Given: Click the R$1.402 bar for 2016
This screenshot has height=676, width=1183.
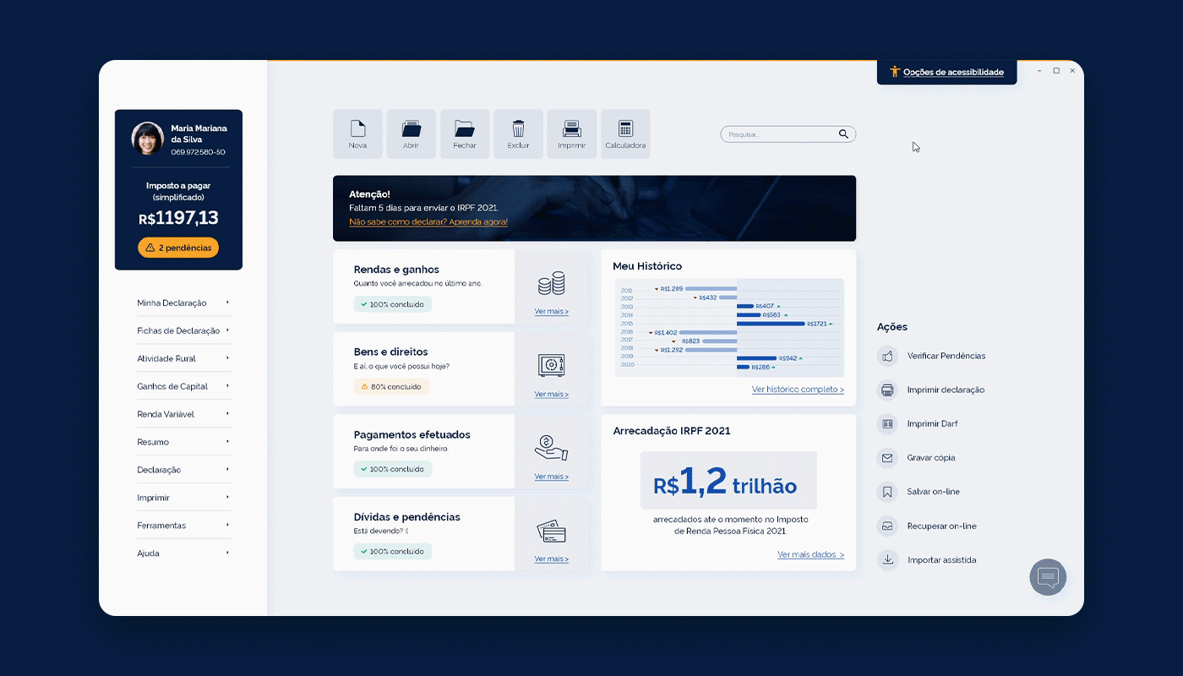Looking at the screenshot, I should [x=708, y=332].
